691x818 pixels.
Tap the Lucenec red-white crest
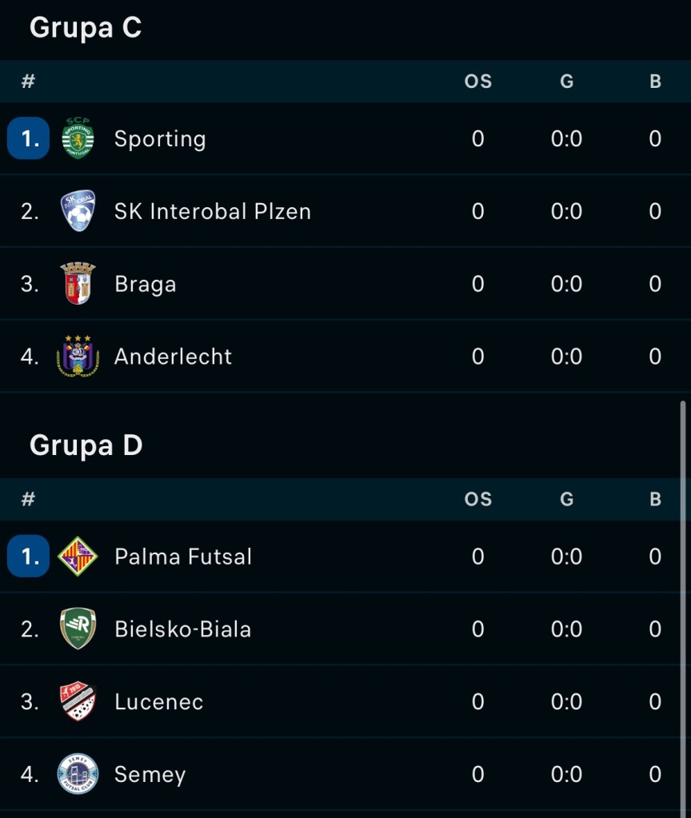[x=78, y=701]
